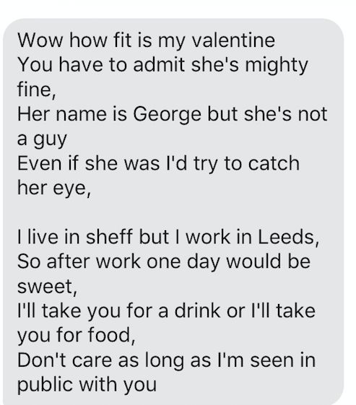The height and width of the screenshot is (405, 356).
Task: Tap the gray message bubble's blank line gap
Action: coord(173,212)
